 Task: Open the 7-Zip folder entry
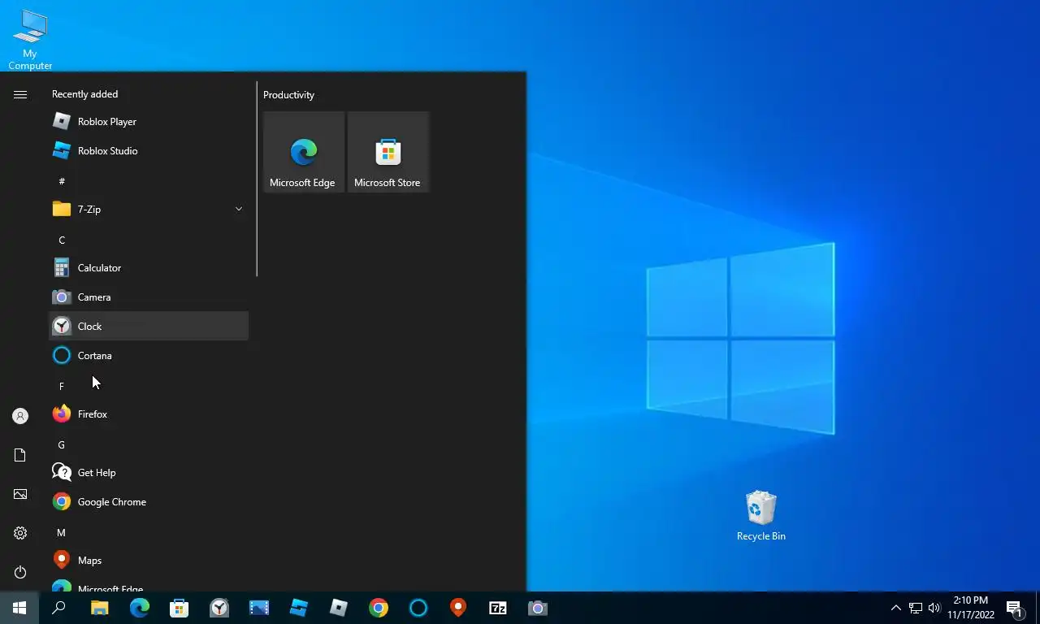point(149,210)
